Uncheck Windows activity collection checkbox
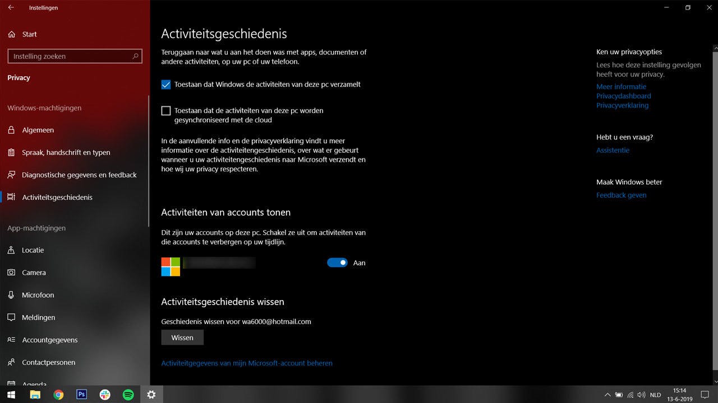 (166, 84)
